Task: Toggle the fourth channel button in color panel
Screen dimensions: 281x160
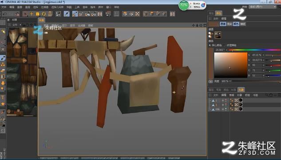Action: (243, 24)
